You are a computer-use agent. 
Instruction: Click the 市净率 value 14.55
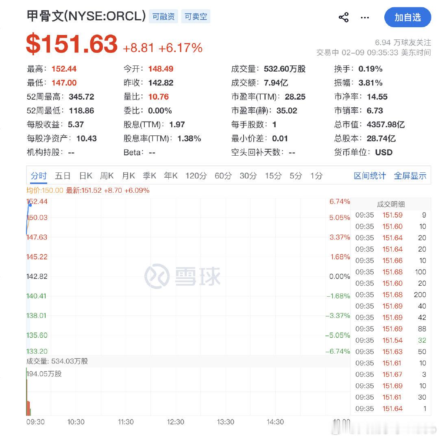(x=377, y=97)
